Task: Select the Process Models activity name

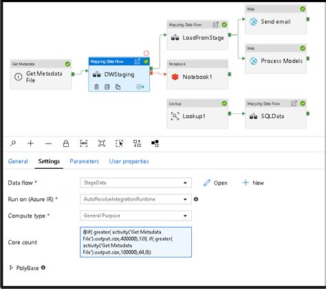Action: click(282, 61)
